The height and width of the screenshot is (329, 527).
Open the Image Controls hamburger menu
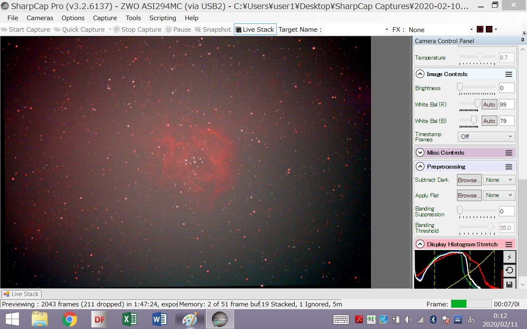tap(509, 74)
